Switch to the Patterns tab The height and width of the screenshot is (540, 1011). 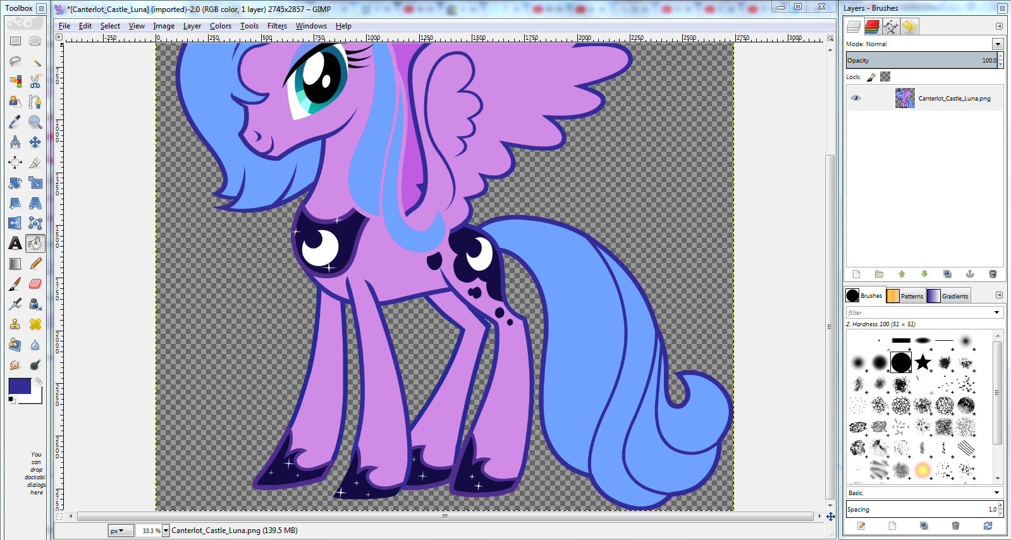[x=905, y=296]
